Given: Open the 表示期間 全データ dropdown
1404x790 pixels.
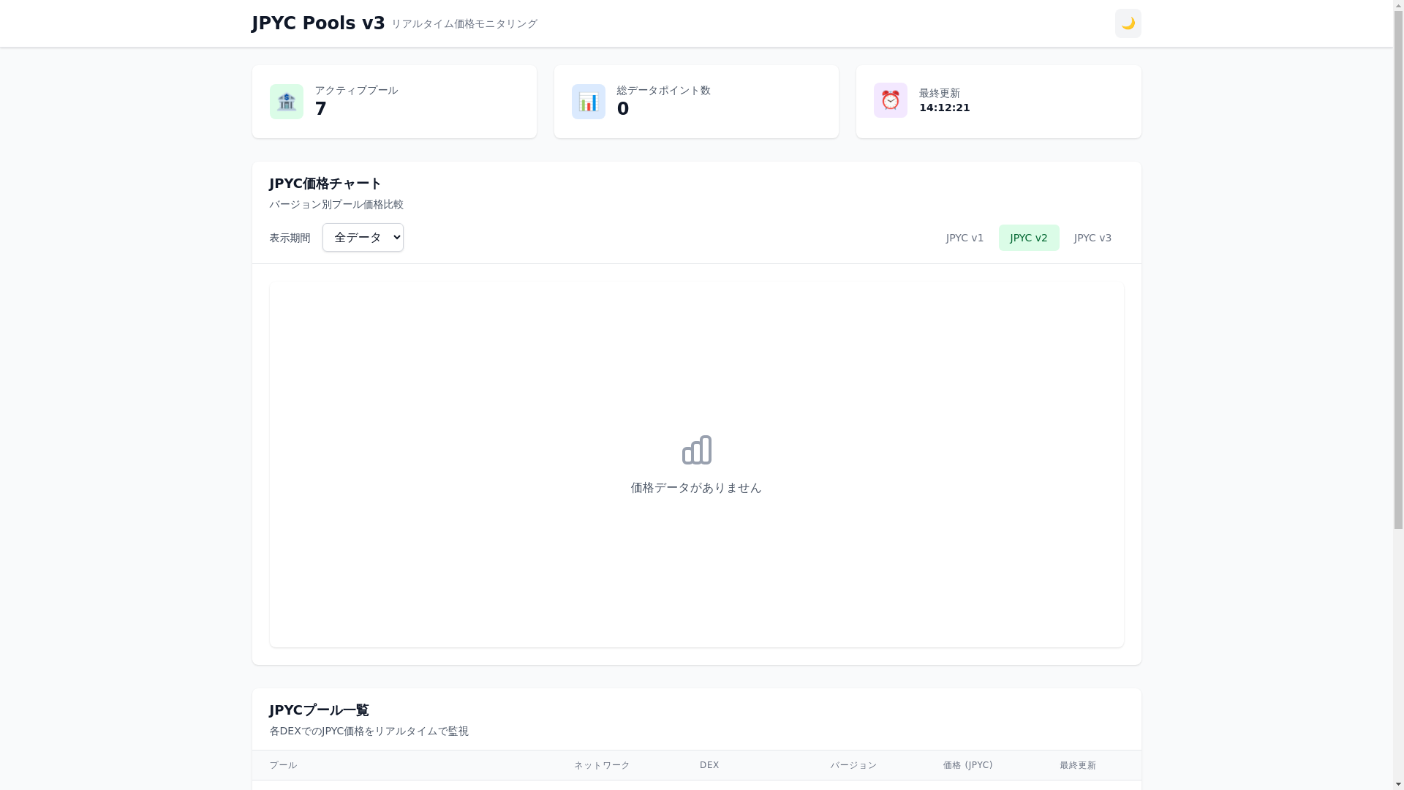Looking at the screenshot, I should pyautogui.click(x=363, y=237).
